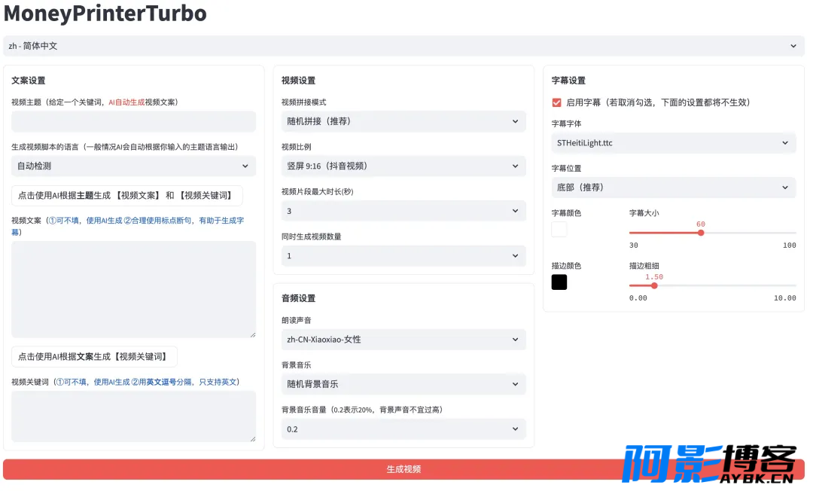This screenshot has height=491, width=813.
Task: Click the black 描边颜色 color swatch
Action: click(x=559, y=282)
